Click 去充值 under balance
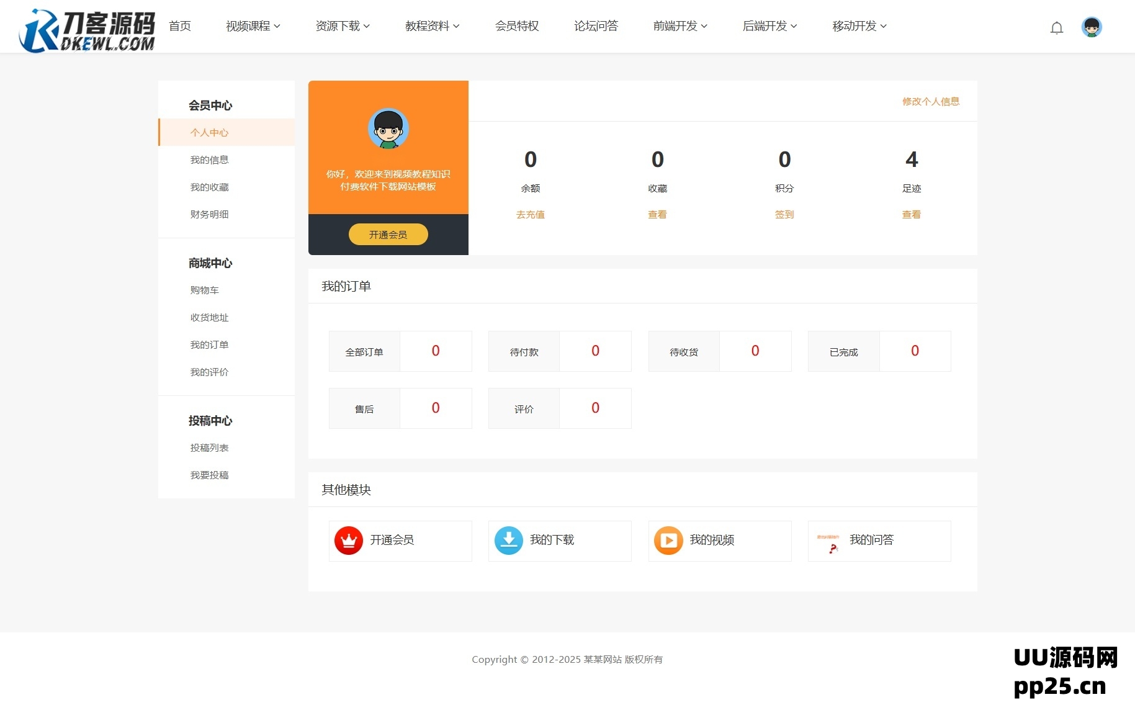Screen dimensions: 1135x710 click(x=530, y=214)
